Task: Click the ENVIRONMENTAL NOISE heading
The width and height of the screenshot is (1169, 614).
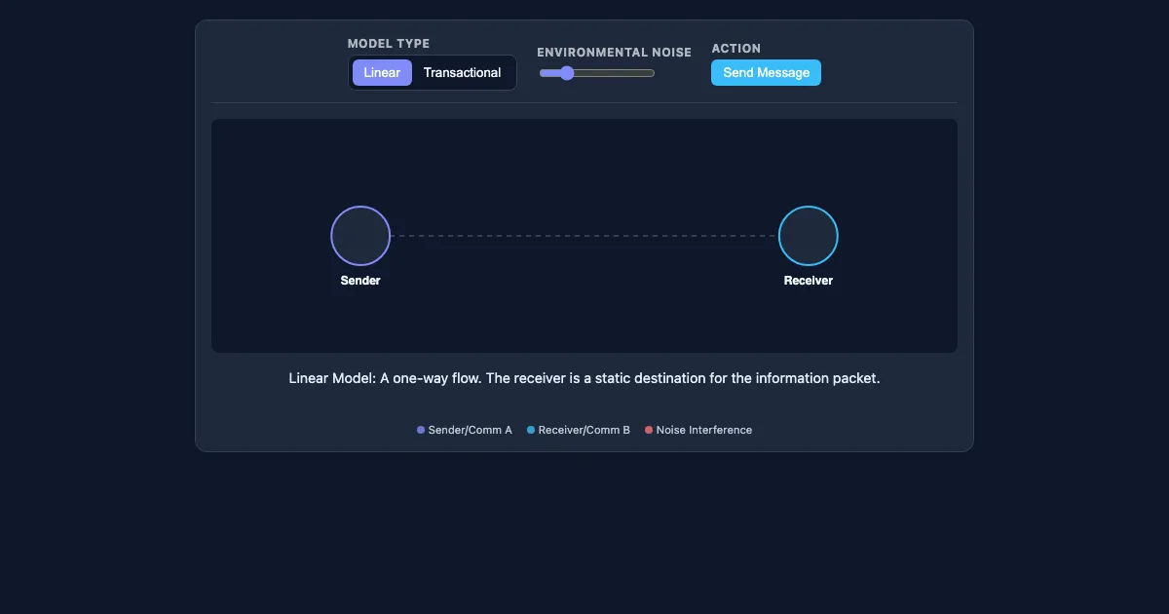Action: coord(615,53)
